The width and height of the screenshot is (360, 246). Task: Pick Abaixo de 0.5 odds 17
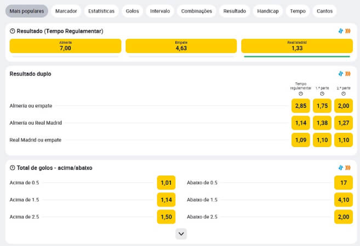click(x=344, y=183)
